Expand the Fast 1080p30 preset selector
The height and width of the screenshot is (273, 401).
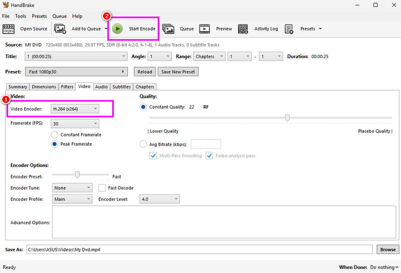point(76,72)
